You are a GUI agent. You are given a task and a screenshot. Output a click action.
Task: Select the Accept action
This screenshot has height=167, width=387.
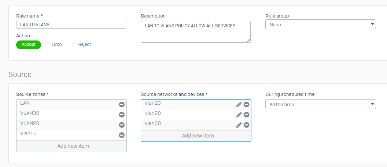pos(29,45)
